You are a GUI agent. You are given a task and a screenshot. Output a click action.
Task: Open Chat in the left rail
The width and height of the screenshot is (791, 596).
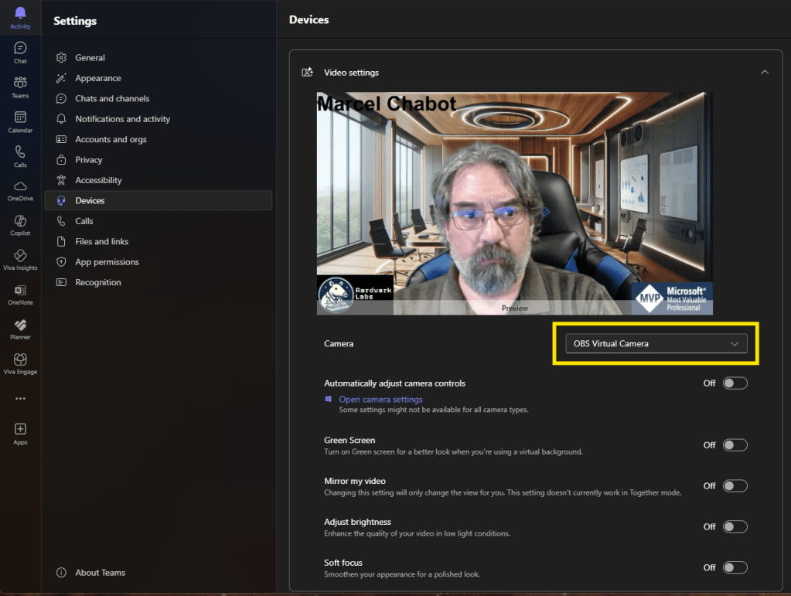pyautogui.click(x=20, y=49)
